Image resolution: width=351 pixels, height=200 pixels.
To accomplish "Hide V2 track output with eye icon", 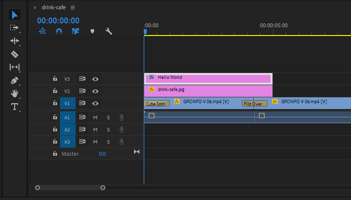I will point(95,91).
